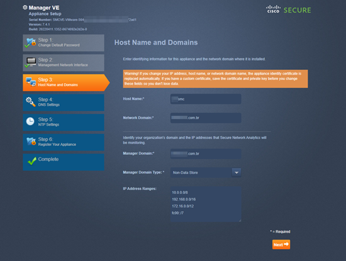Open Step 1 Change Default Password
The height and width of the screenshot is (261, 346).
pos(64,43)
